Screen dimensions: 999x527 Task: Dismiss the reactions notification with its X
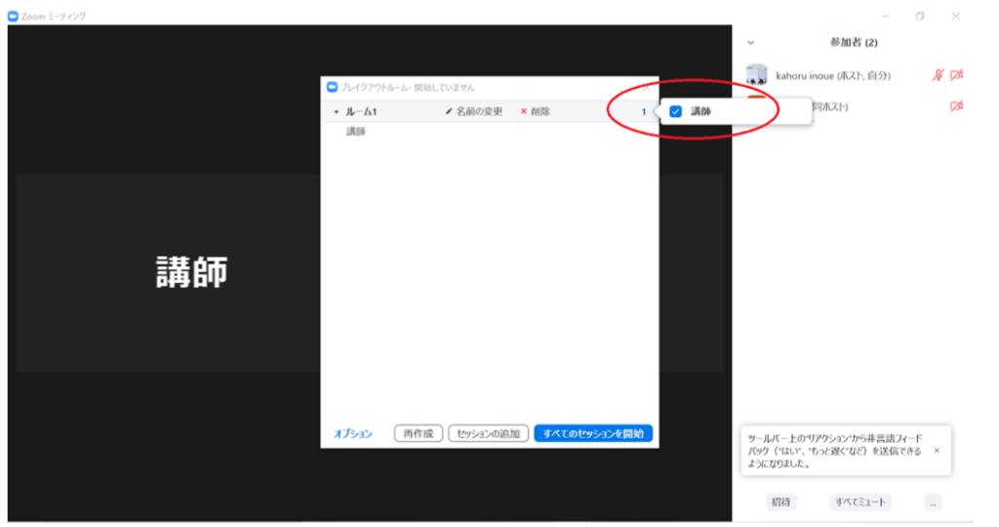[937, 451]
